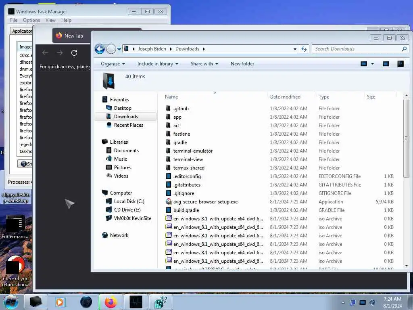Select Desktop under Favorites
Viewport: 413px width, 310px height.
click(x=123, y=108)
